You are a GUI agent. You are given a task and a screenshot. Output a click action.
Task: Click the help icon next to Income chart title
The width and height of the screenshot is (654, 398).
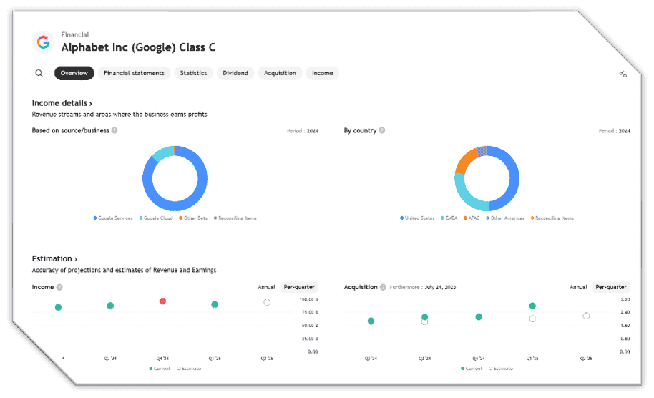[x=59, y=287]
